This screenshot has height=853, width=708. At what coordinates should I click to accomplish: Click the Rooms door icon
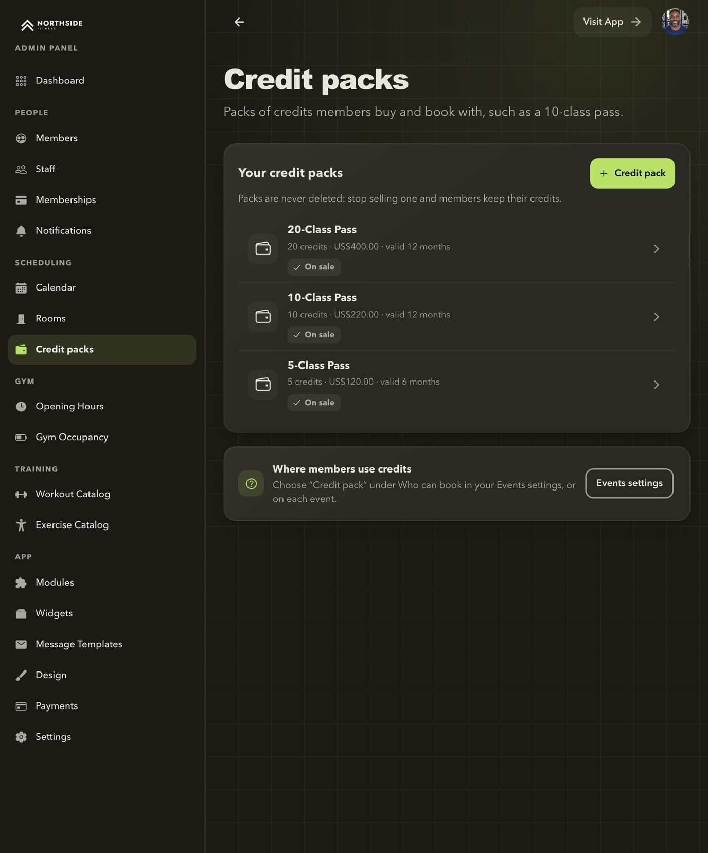click(21, 319)
